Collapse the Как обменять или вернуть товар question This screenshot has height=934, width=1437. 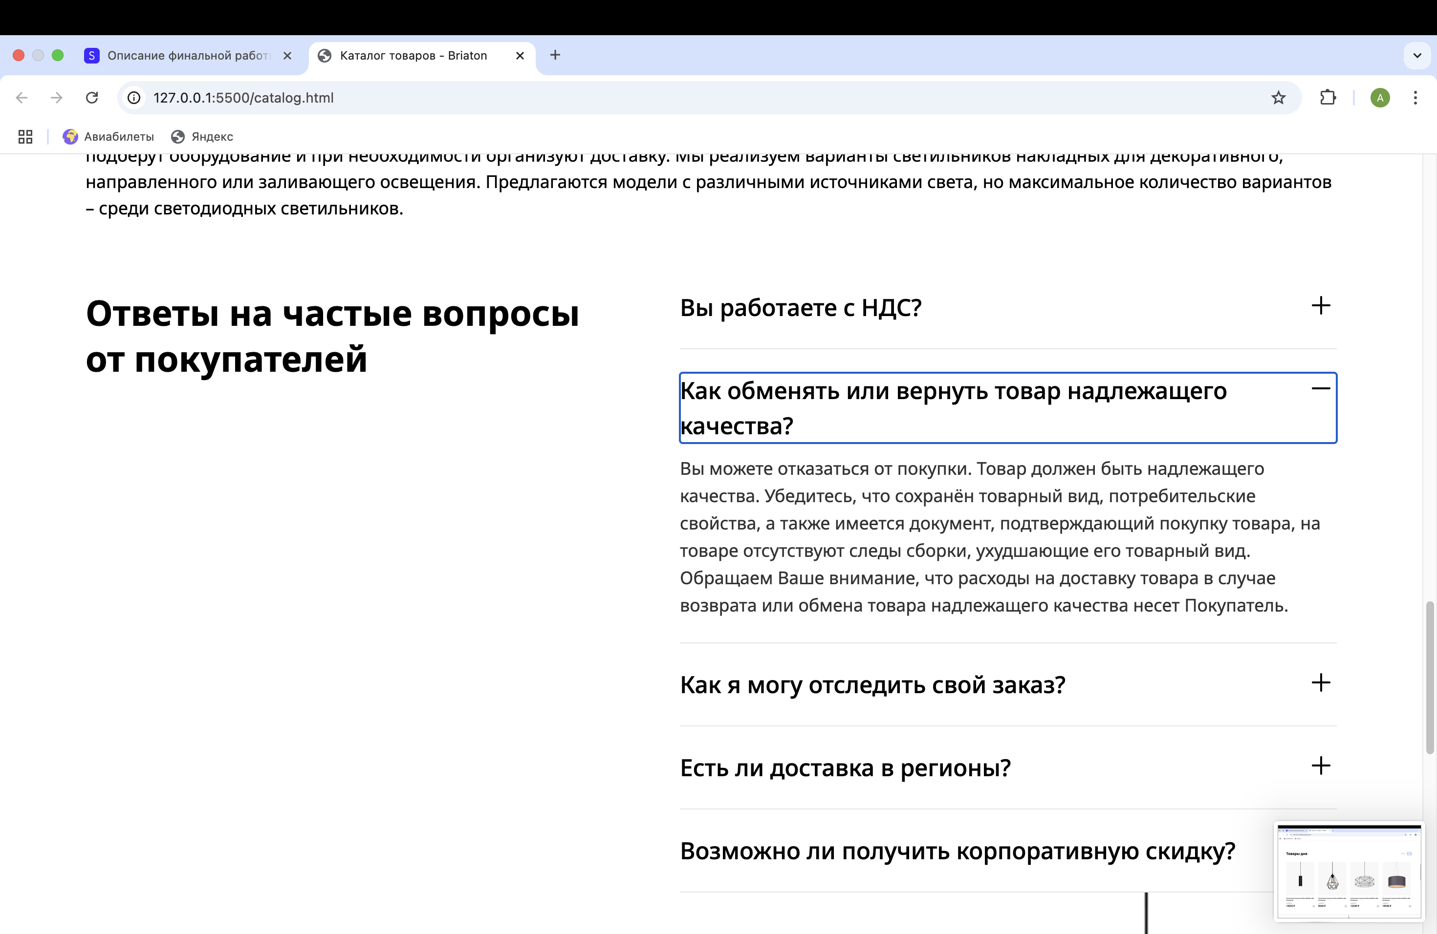(1008, 408)
